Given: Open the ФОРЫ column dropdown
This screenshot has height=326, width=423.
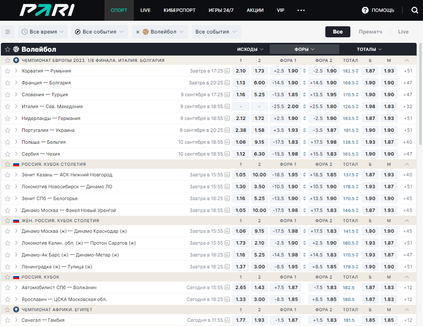Looking at the screenshot, I should pyautogui.click(x=305, y=49).
